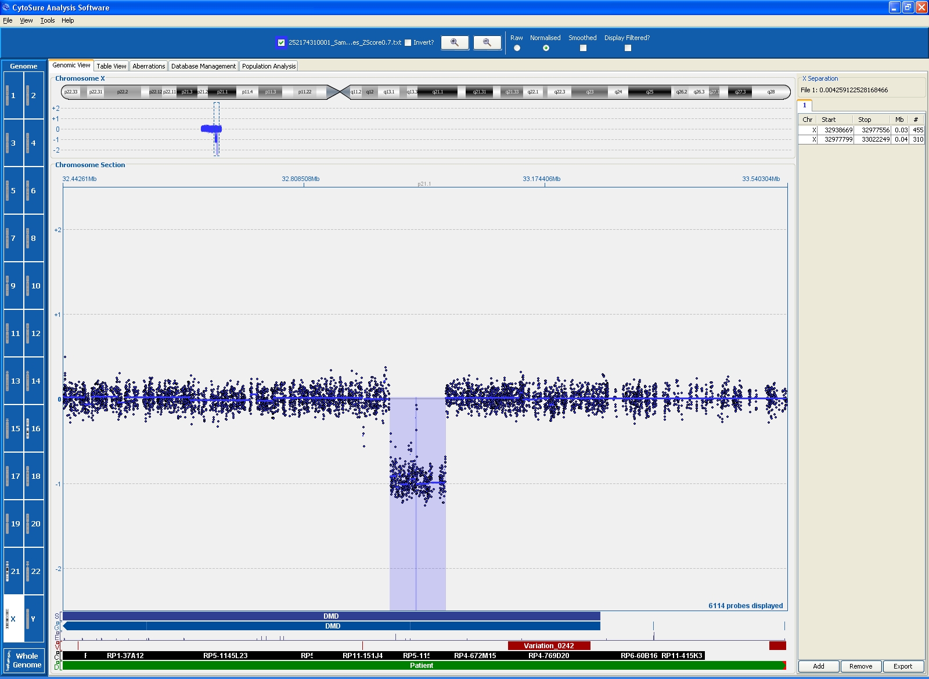
Task: Select chromosome 11 in Genome panel
Action: click(13, 333)
